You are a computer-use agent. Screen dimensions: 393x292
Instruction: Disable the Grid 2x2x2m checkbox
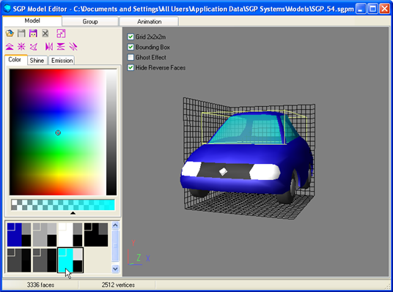click(x=131, y=37)
